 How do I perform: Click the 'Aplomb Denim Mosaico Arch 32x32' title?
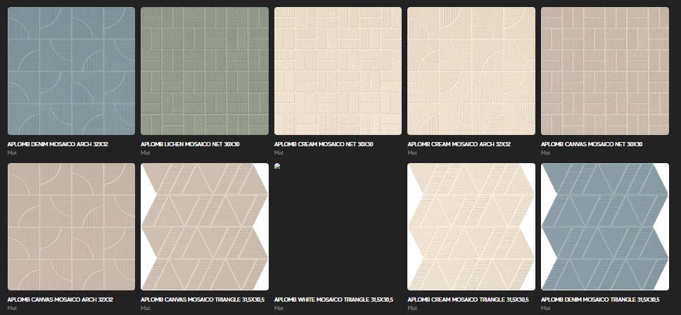tap(58, 144)
